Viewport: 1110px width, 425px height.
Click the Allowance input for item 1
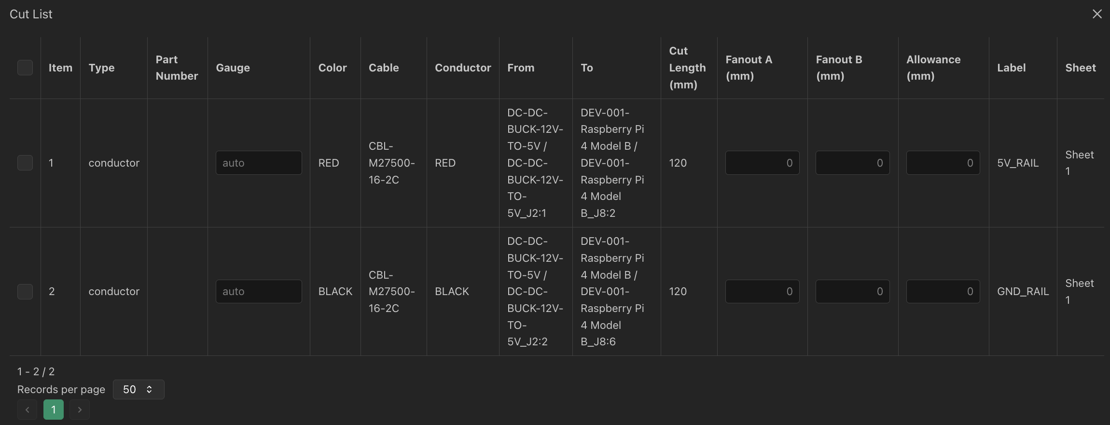942,163
